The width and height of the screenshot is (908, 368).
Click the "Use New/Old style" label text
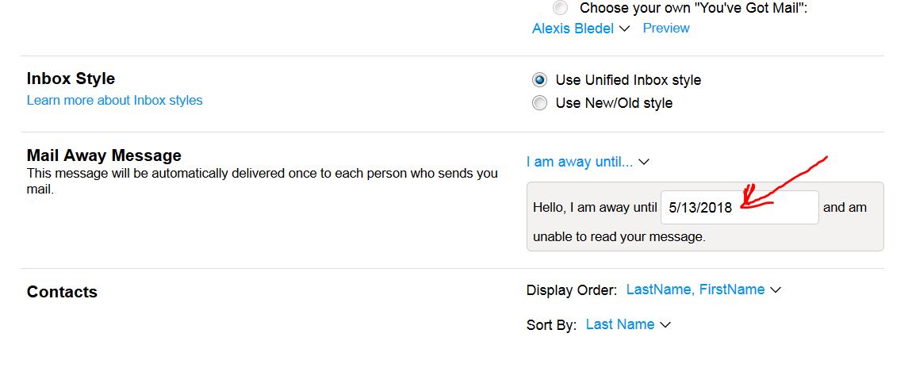pos(614,103)
